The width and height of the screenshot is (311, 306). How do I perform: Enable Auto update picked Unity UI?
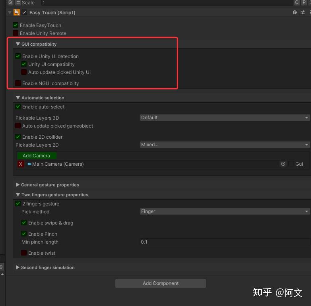(x=24, y=72)
